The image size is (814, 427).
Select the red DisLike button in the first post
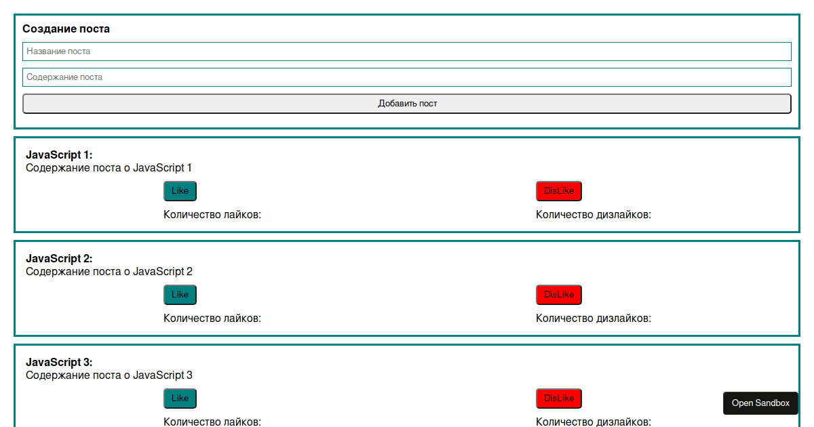(x=558, y=190)
